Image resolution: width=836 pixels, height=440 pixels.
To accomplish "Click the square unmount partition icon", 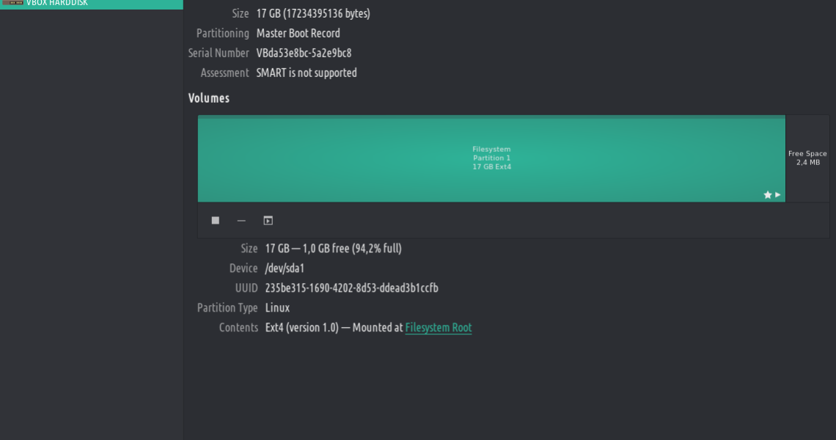I will tap(216, 221).
